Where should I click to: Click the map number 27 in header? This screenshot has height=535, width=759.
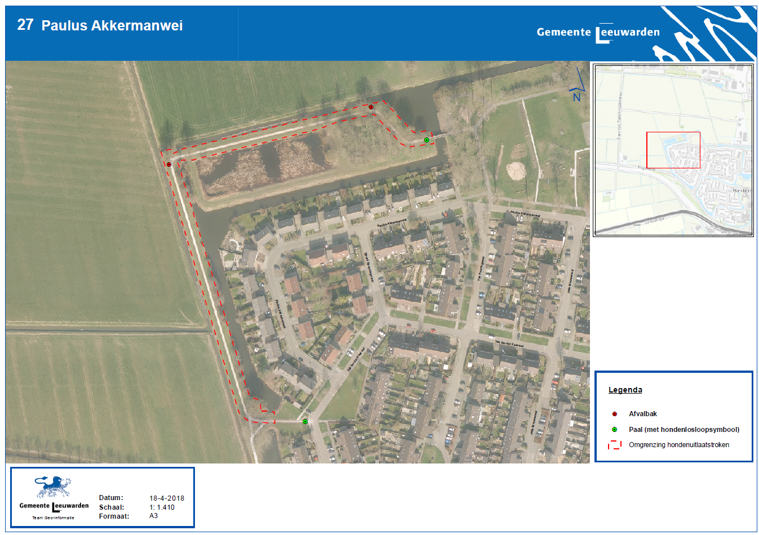point(25,25)
